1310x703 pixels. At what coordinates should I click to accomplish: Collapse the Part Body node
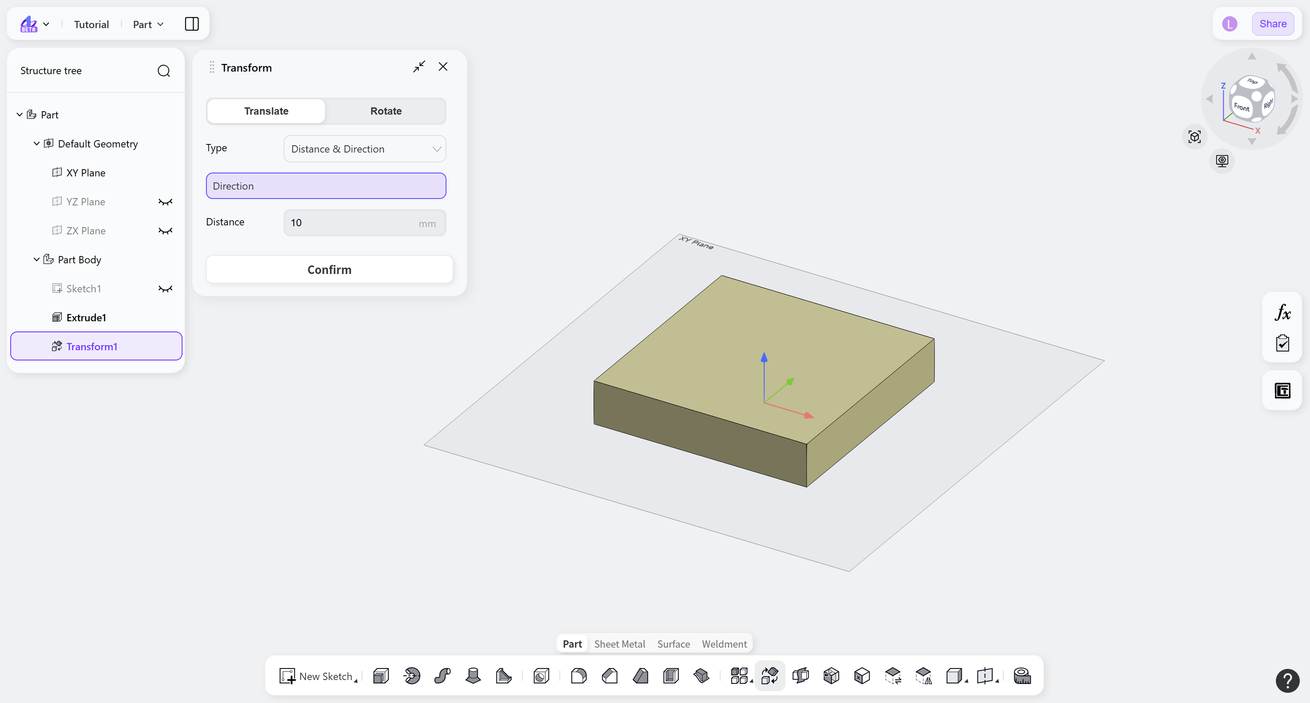[37, 259]
